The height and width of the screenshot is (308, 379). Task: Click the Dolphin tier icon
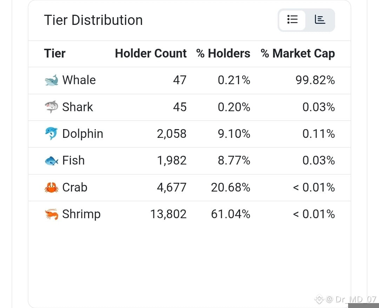pyautogui.click(x=52, y=134)
